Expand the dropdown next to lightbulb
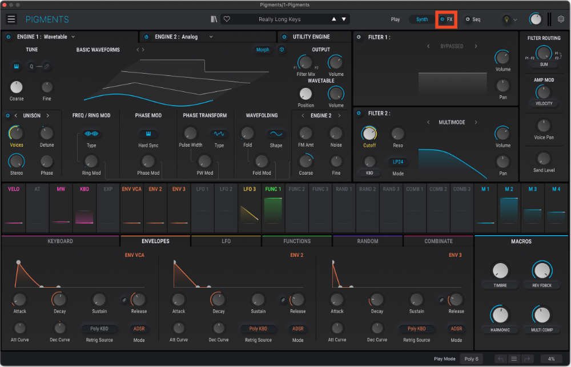 pos(515,19)
